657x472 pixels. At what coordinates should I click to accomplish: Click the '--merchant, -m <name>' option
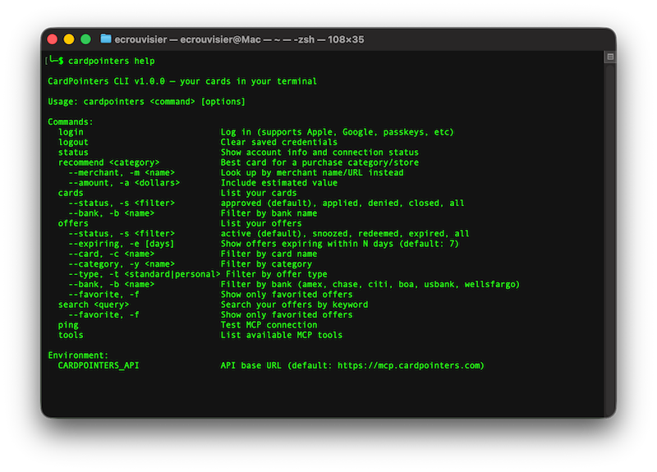122,172
